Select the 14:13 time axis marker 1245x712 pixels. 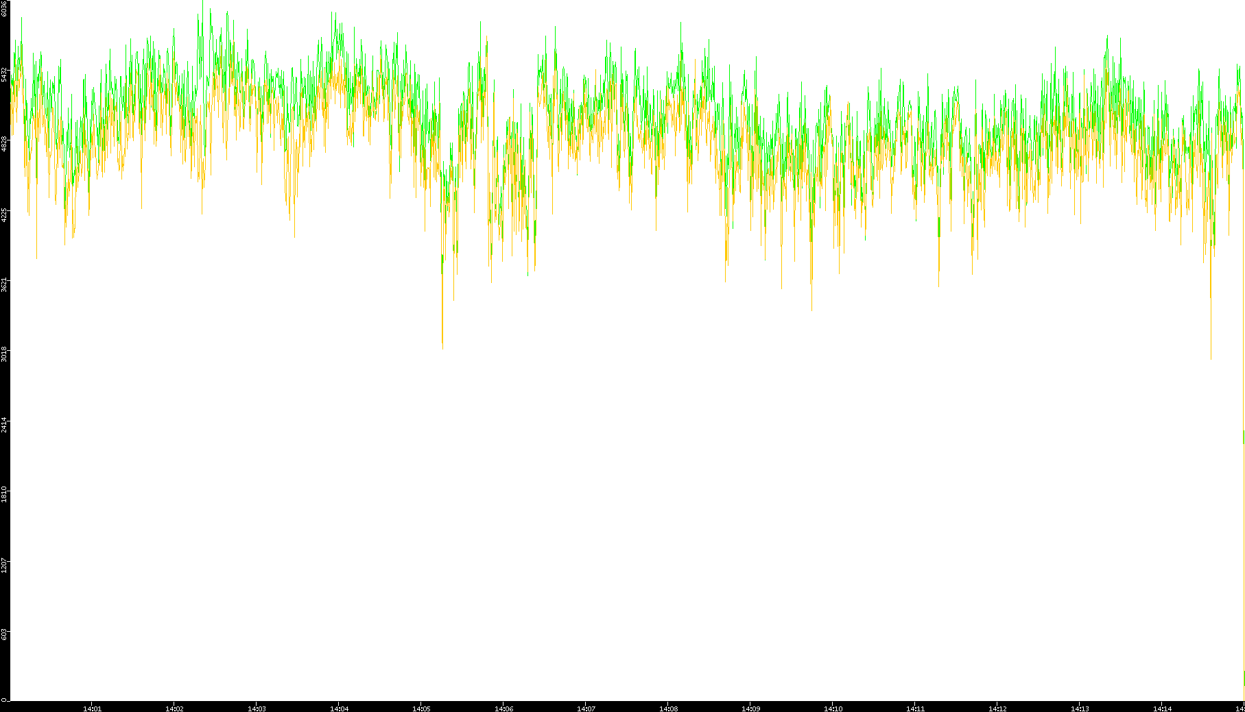click(1080, 709)
